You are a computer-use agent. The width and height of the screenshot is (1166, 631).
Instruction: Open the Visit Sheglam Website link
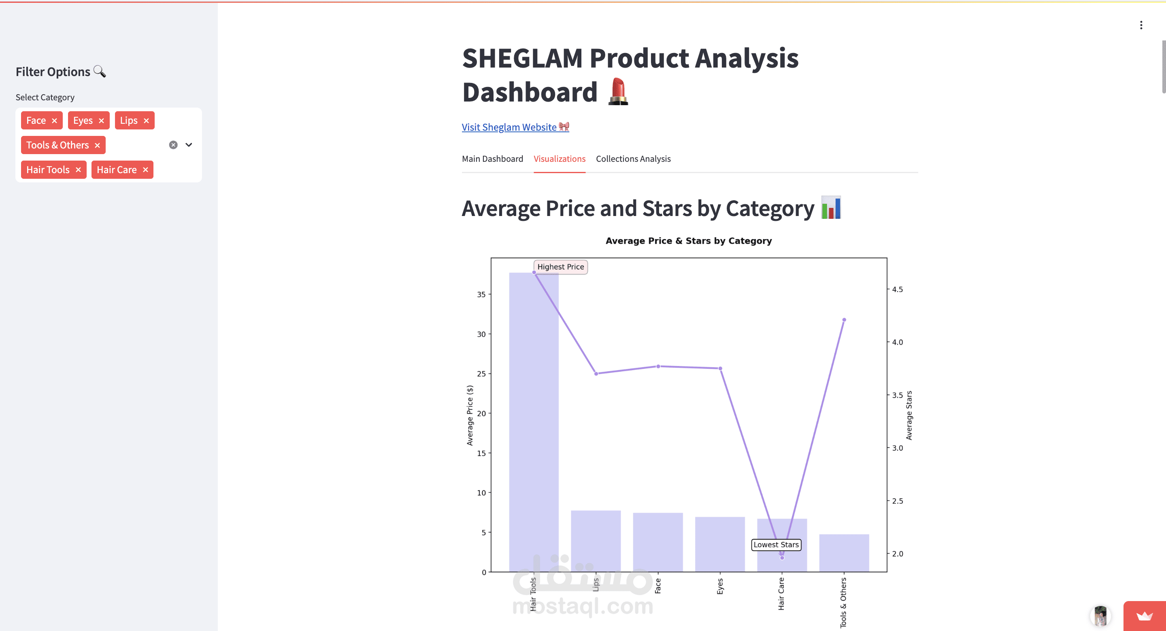pos(509,127)
